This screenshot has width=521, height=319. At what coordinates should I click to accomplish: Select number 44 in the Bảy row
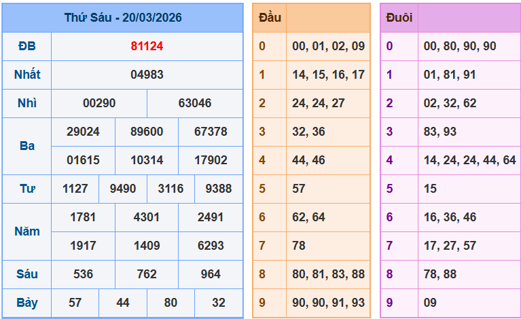(123, 303)
